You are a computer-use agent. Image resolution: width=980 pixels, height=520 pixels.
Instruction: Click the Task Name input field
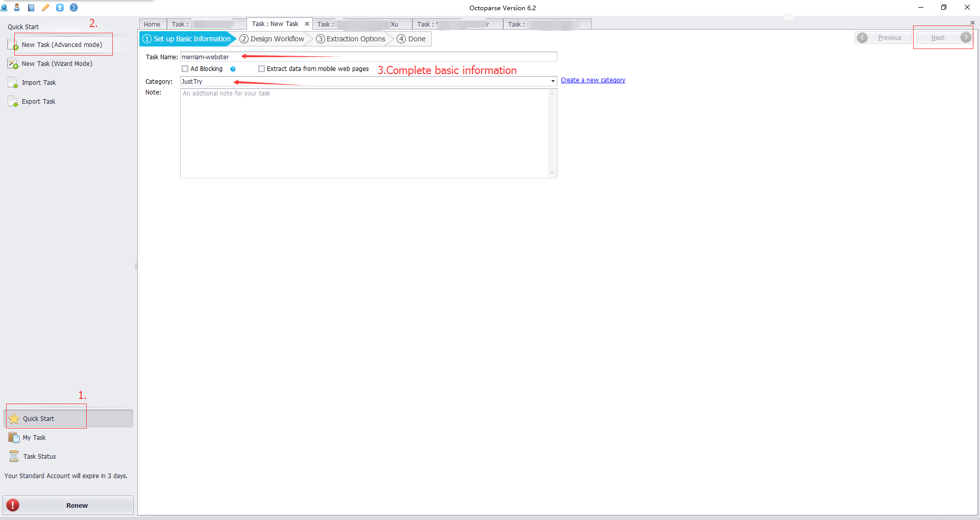pos(369,57)
